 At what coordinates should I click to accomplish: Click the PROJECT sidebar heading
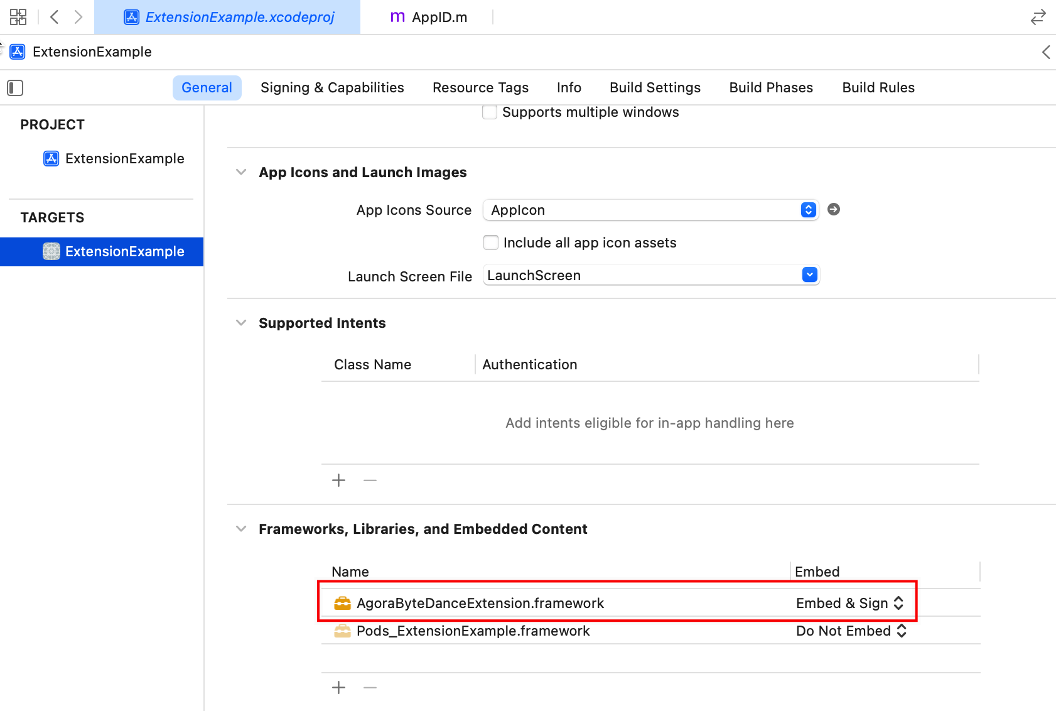[x=52, y=124]
